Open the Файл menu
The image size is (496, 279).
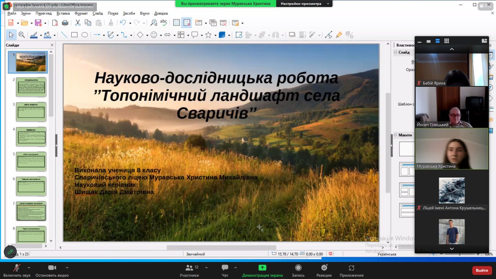[12, 13]
